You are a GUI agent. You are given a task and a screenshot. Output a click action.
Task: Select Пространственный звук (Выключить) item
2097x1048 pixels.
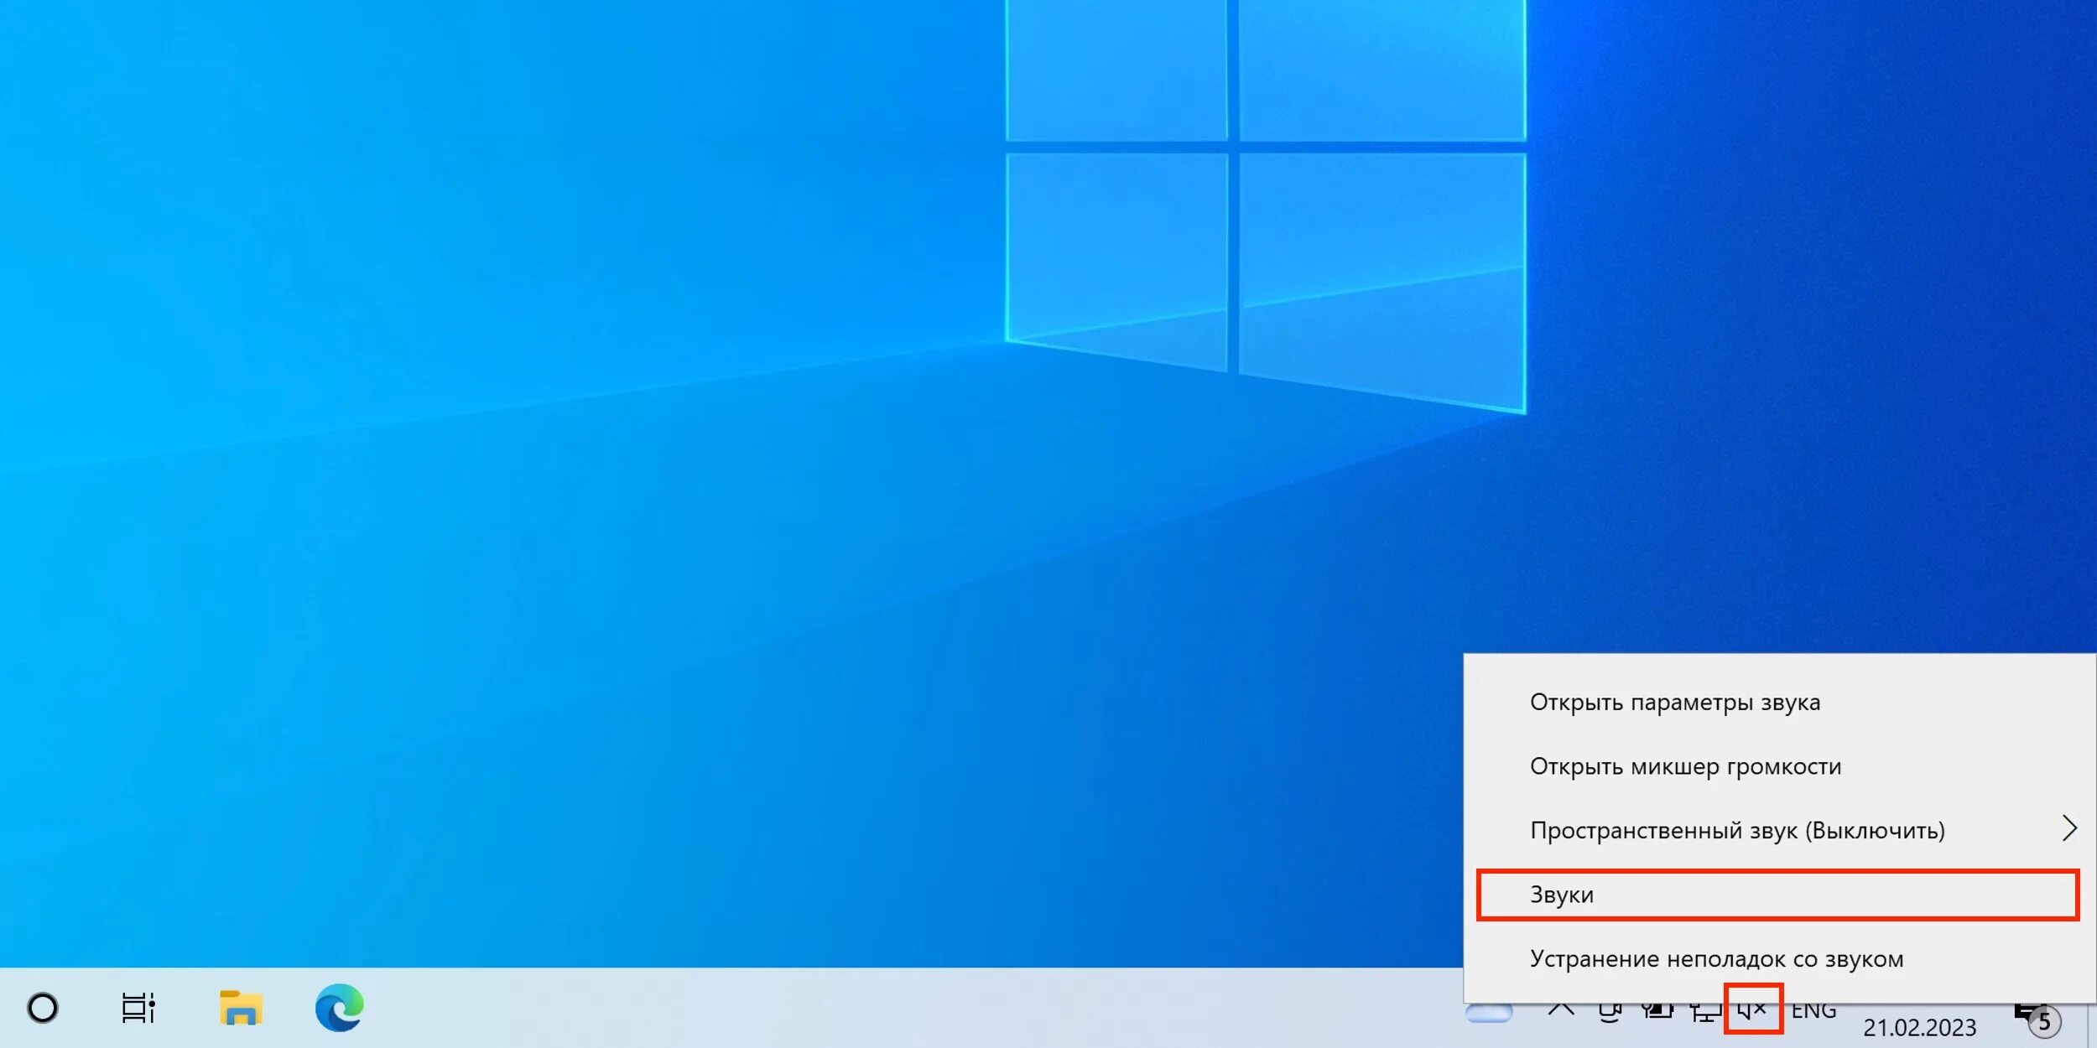point(1736,830)
